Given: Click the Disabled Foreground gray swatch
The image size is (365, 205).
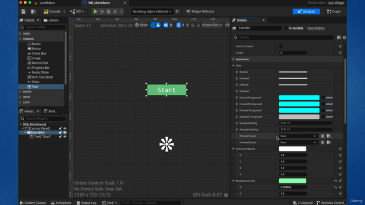Looking at the screenshot, I should coord(299,117).
